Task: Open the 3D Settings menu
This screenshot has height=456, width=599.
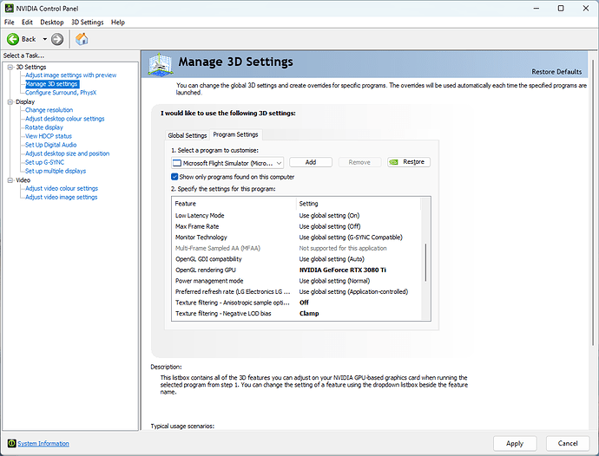Action: click(x=87, y=22)
